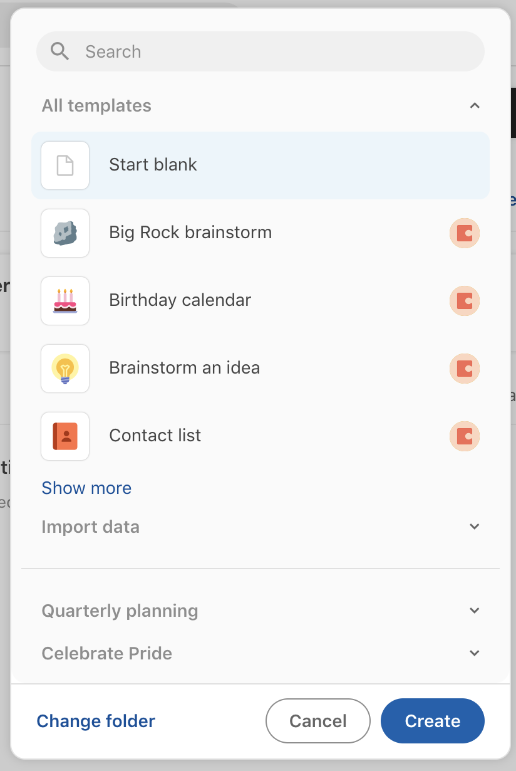
Task: Choose the Birthday calendar template
Action: (x=180, y=300)
